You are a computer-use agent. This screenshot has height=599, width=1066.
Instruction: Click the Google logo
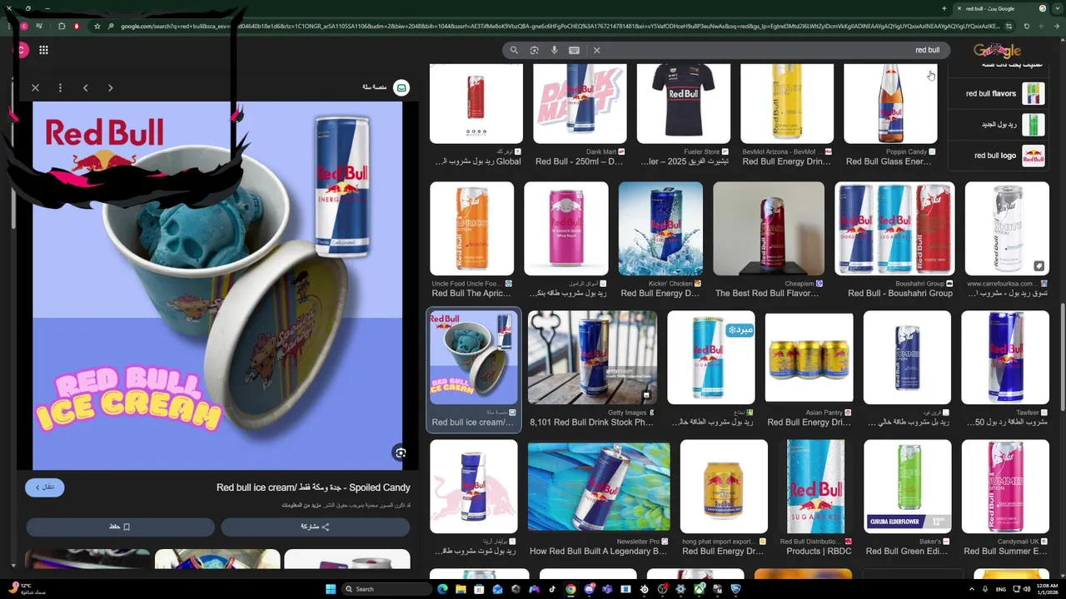click(x=997, y=50)
